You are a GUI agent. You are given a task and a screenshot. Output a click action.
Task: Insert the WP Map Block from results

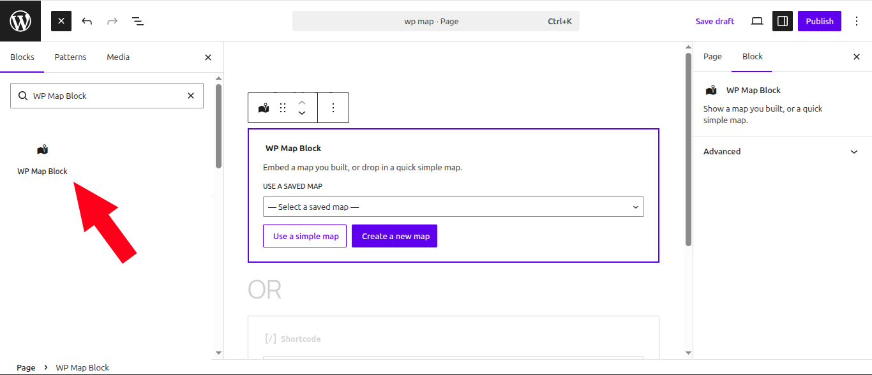coord(43,159)
